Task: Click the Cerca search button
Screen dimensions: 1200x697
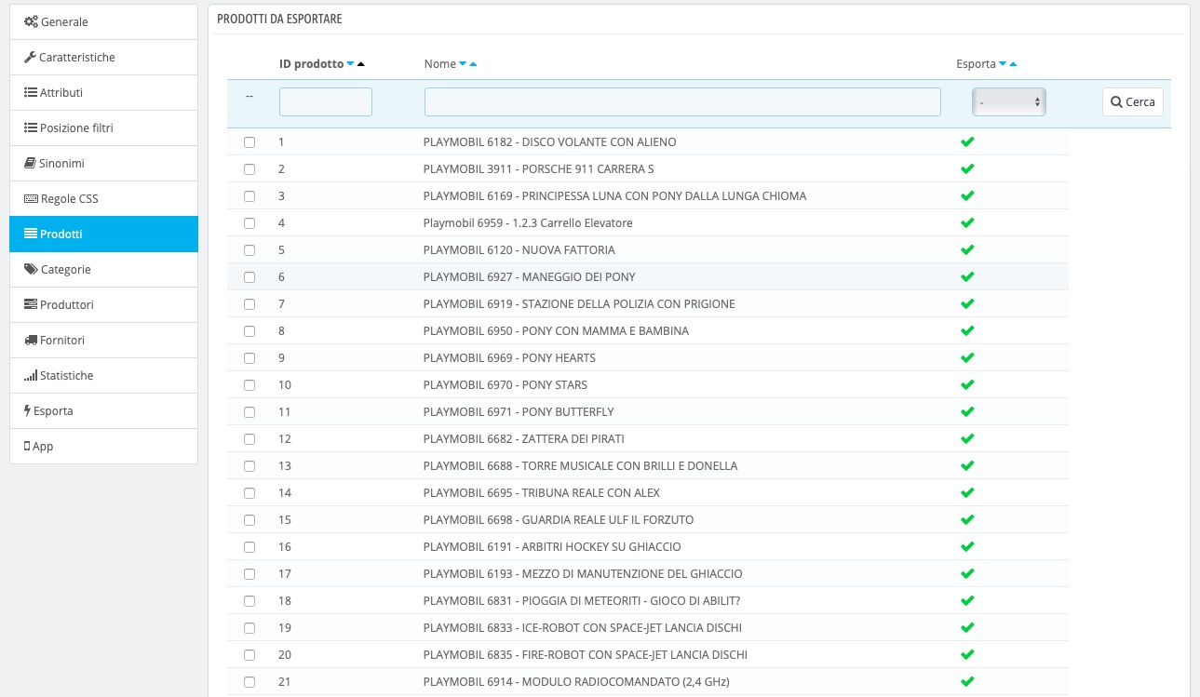Action: [x=1133, y=102]
